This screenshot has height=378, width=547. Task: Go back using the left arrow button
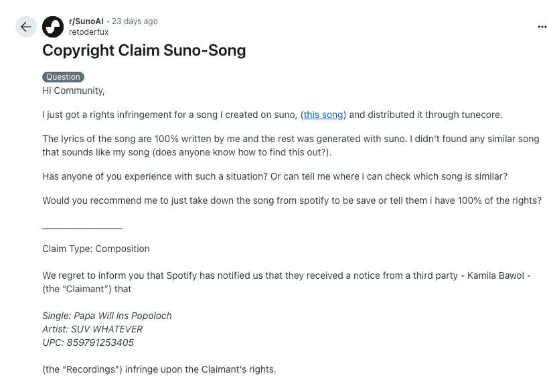click(x=26, y=27)
